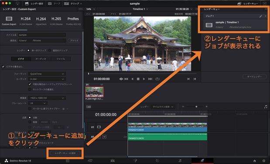Play the viewer in reverse
This screenshot has height=164, width=270.
pos(132,79)
